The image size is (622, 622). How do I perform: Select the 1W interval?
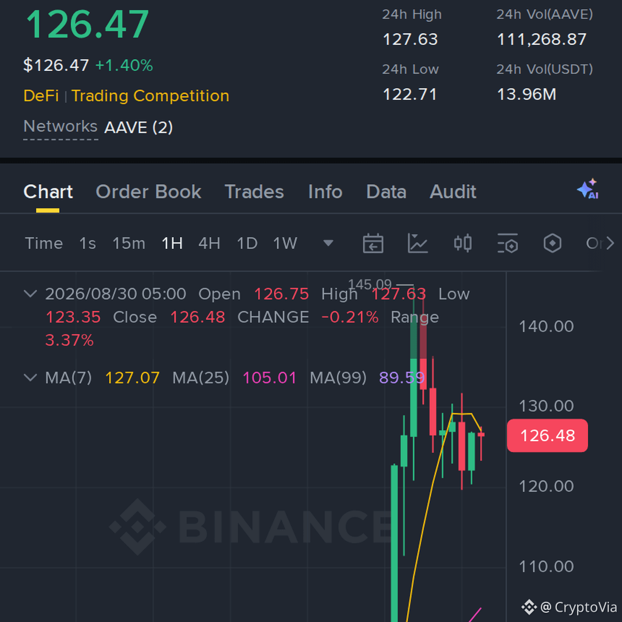[x=285, y=243]
